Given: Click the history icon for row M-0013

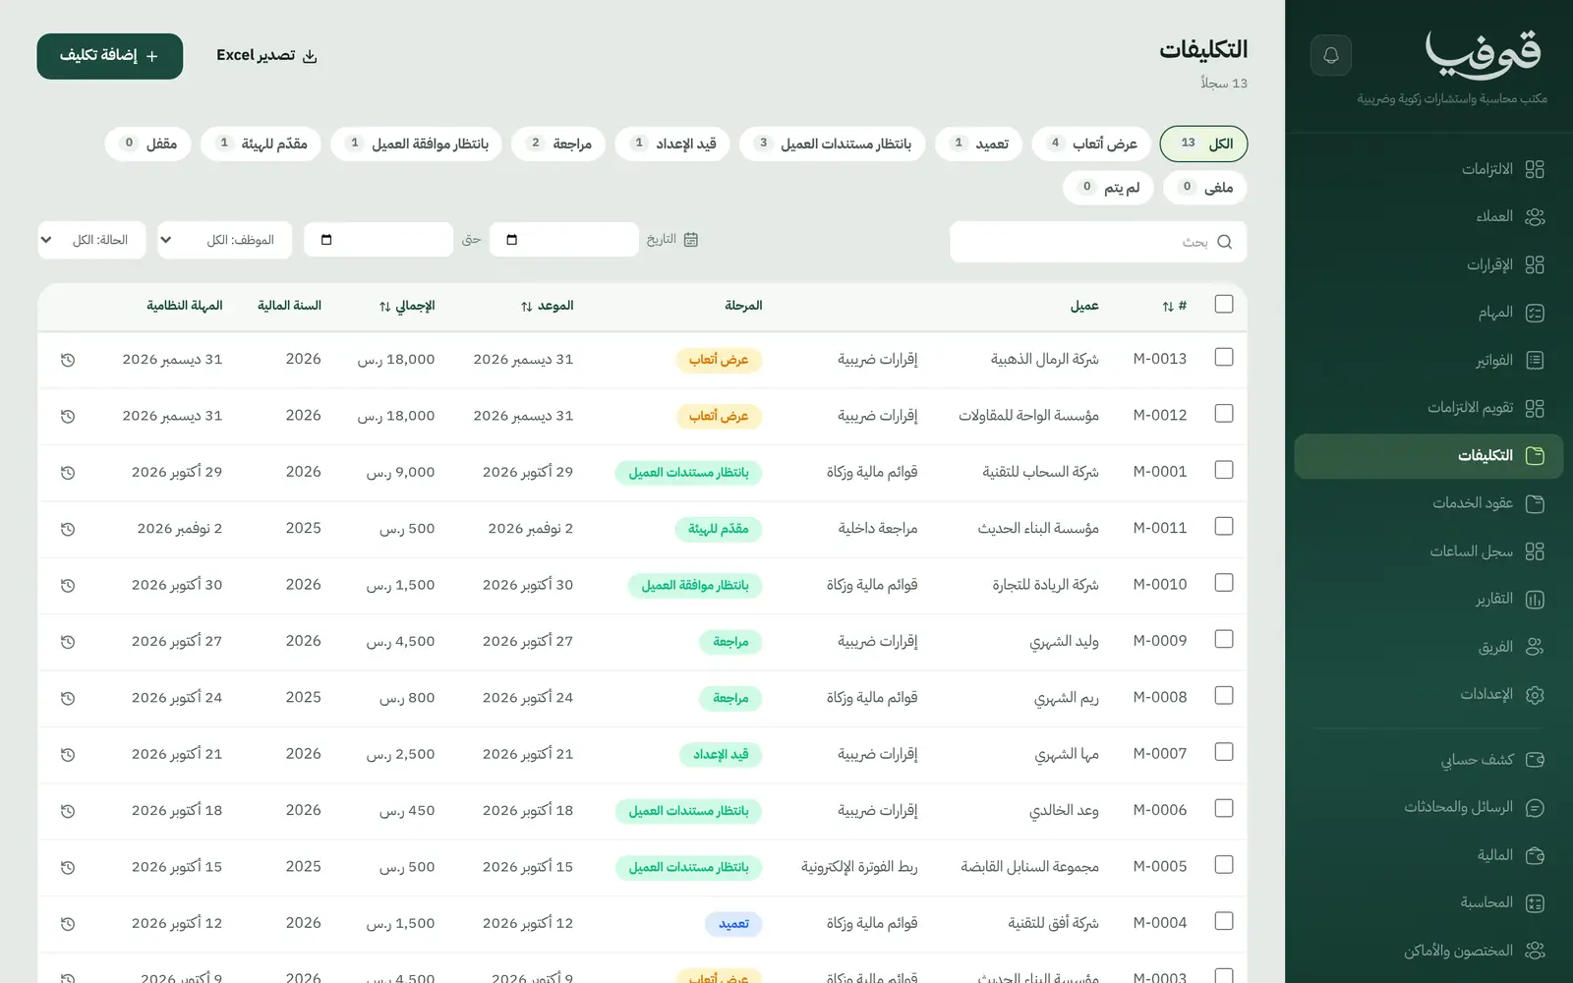Looking at the screenshot, I should point(68,360).
